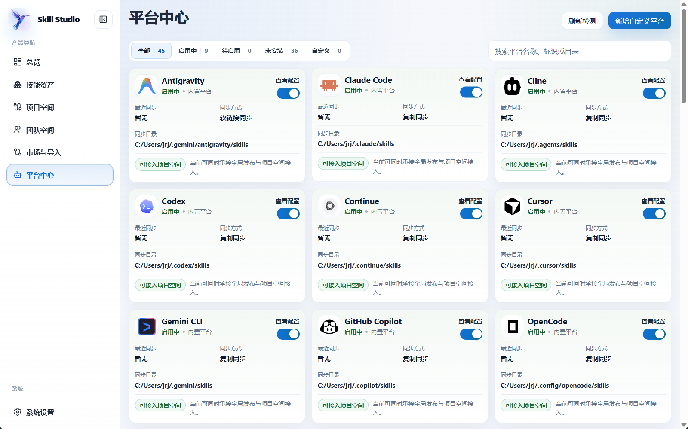Switch to the 启用中 filter tab
The height and width of the screenshot is (429, 688).
[193, 51]
